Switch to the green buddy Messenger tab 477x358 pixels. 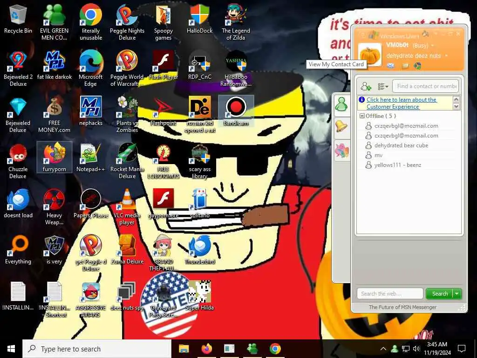[x=341, y=104]
